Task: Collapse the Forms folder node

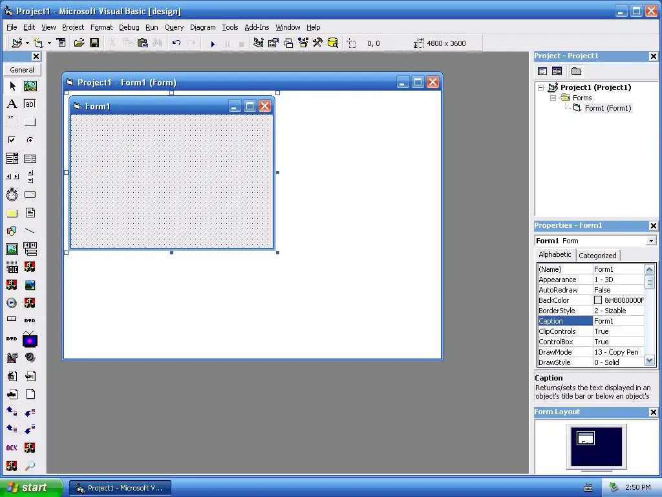Action: pyautogui.click(x=553, y=98)
